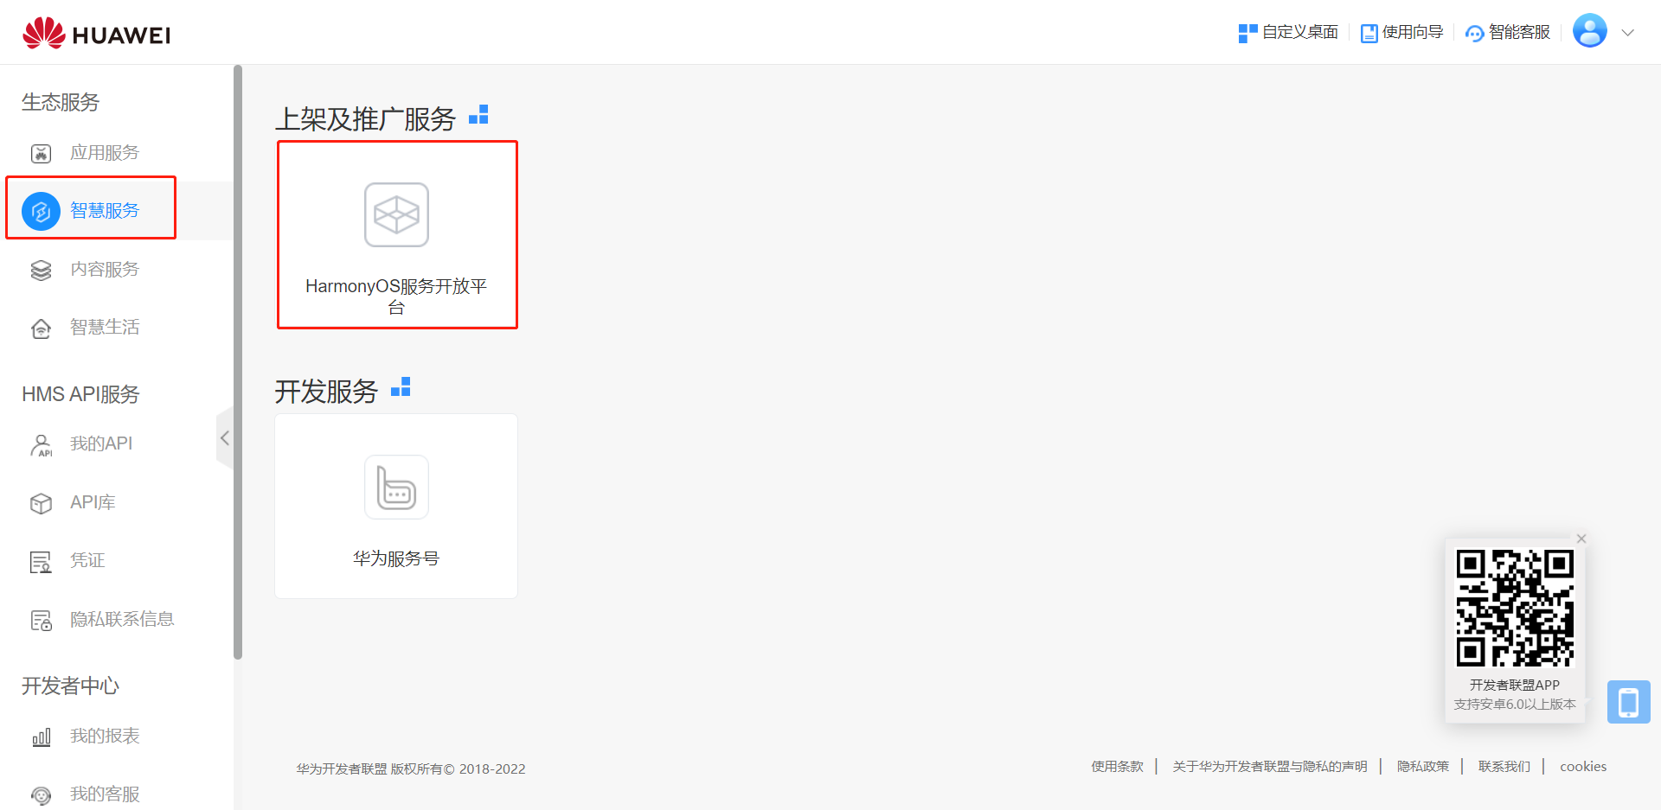Open cookies footer link
The width and height of the screenshot is (1661, 810).
pos(1583,767)
